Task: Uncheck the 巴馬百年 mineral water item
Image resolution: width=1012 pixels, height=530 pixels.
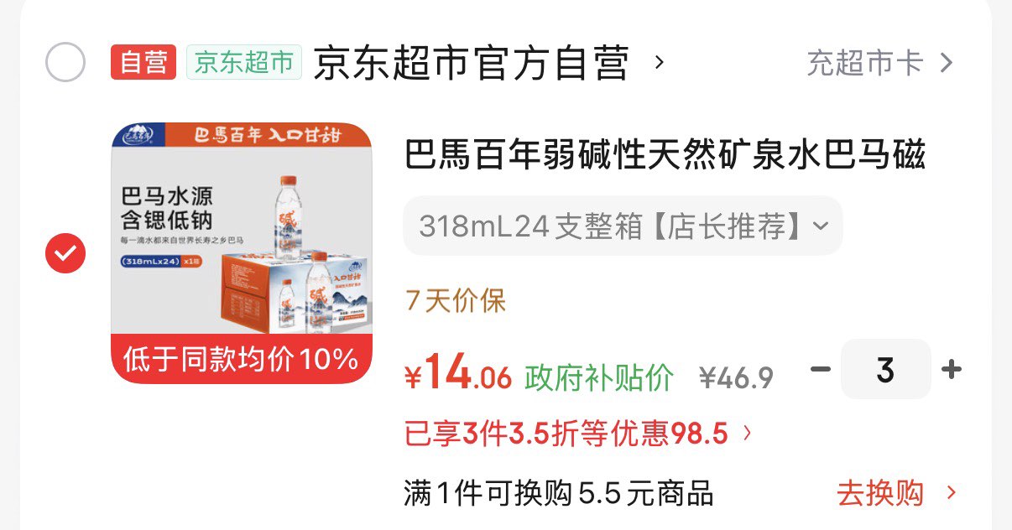Action: (65, 253)
